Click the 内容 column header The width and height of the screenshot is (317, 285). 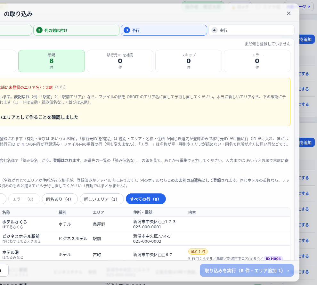pos(192,212)
